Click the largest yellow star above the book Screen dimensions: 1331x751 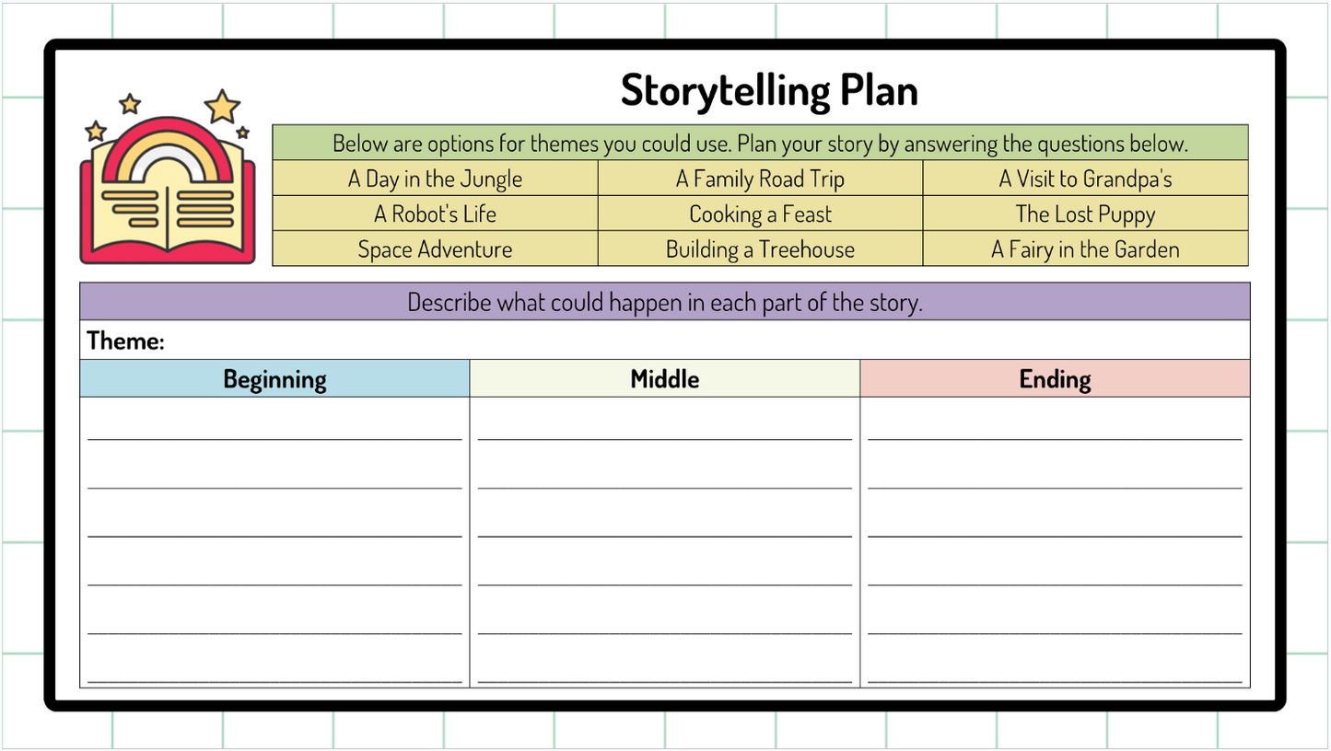pos(222,106)
